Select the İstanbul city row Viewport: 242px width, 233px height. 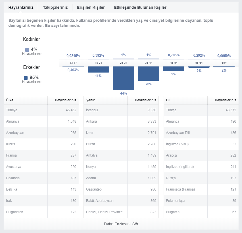[x=121, y=110]
